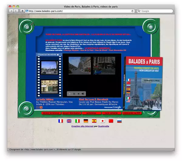Go forward with the browser forward arrow
Screen dimensions: 182x161
[16, 11]
